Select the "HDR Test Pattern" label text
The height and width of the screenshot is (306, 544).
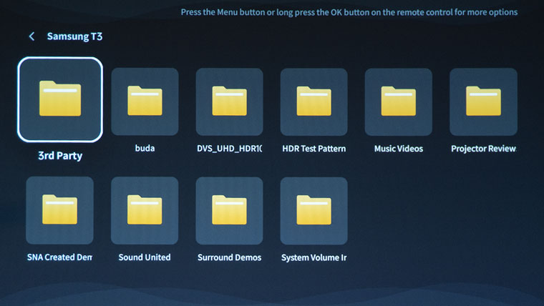(314, 149)
